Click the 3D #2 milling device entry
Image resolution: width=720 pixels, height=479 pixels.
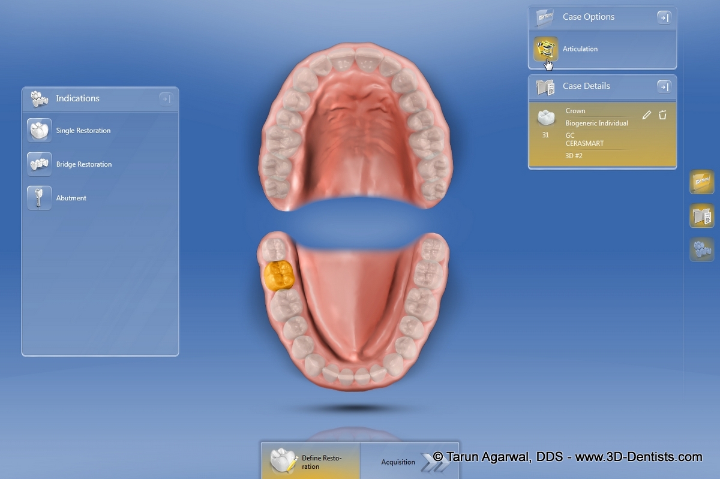click(574, 156)
